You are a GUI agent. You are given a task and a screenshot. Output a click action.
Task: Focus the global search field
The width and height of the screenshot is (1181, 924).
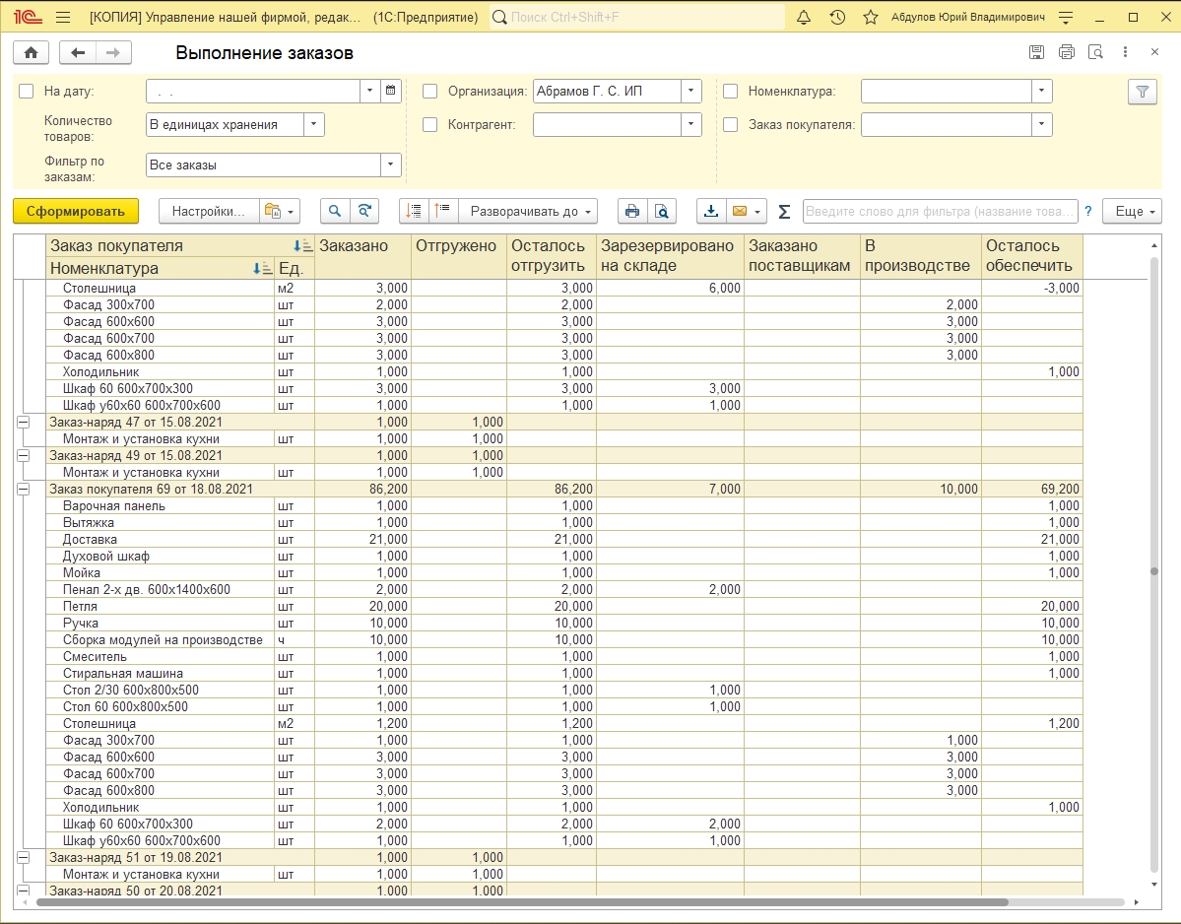637,17
